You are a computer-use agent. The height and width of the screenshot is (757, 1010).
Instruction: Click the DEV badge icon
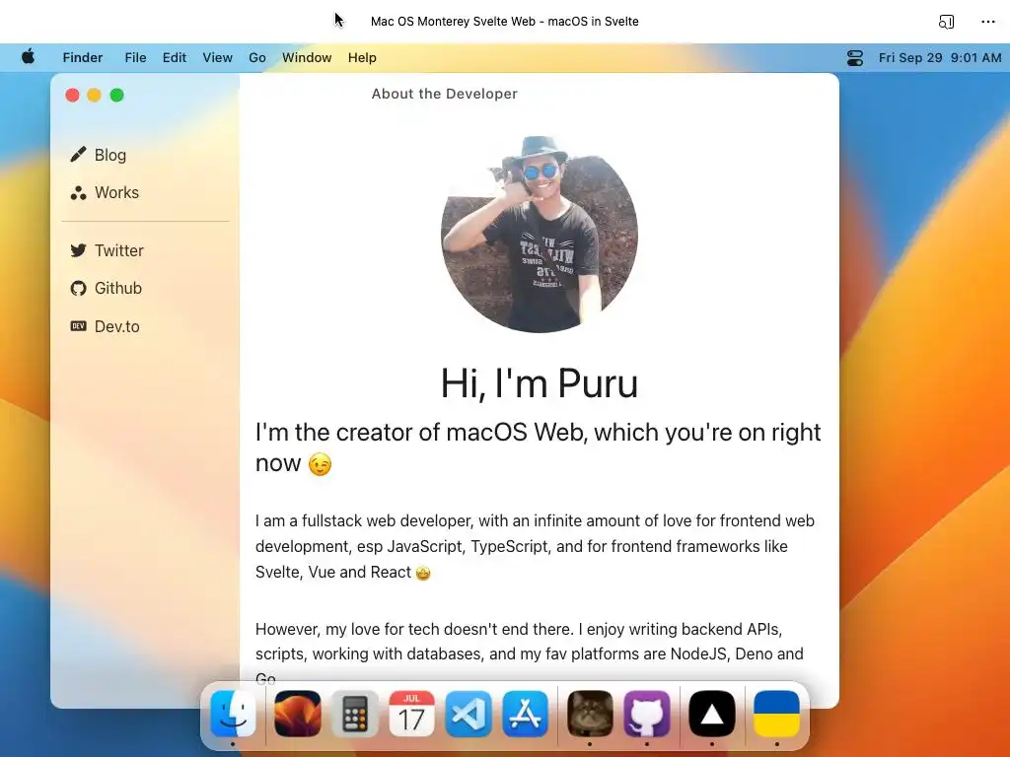pos(78,326)
